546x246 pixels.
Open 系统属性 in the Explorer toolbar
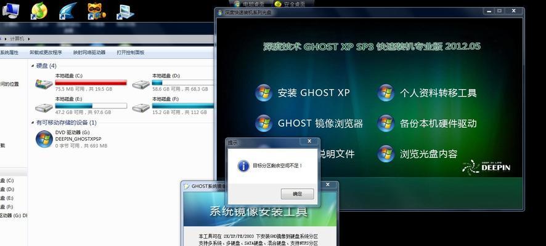(x=9, y=52)
